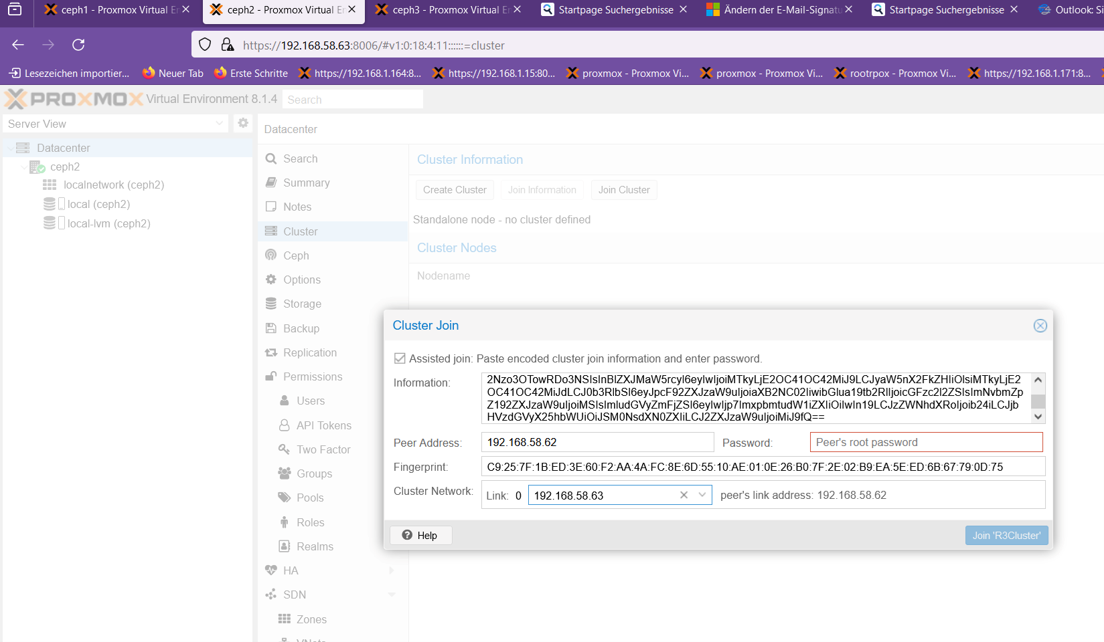Select the Ceph menu entry
The image size is (1104, 642).
click(x=296, y=255)
